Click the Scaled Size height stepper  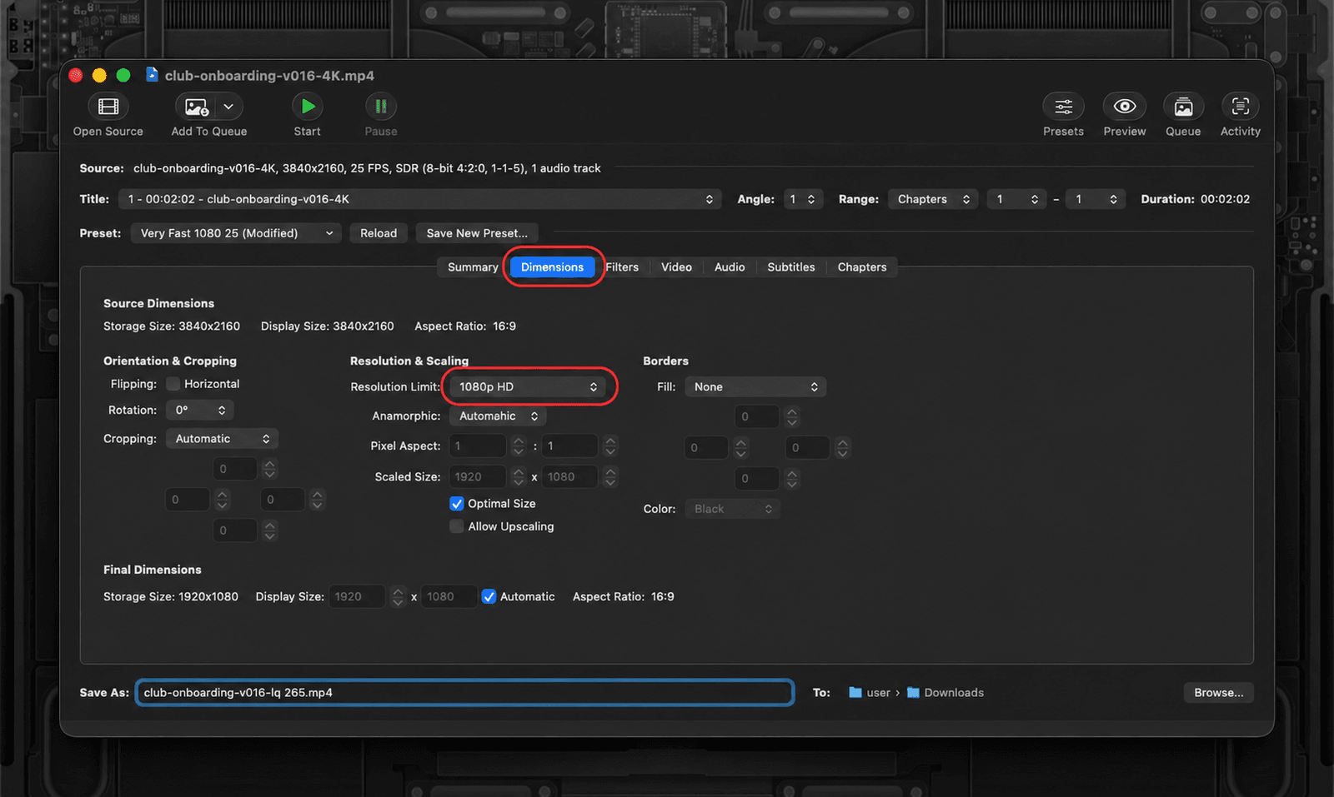click(610, 476)
